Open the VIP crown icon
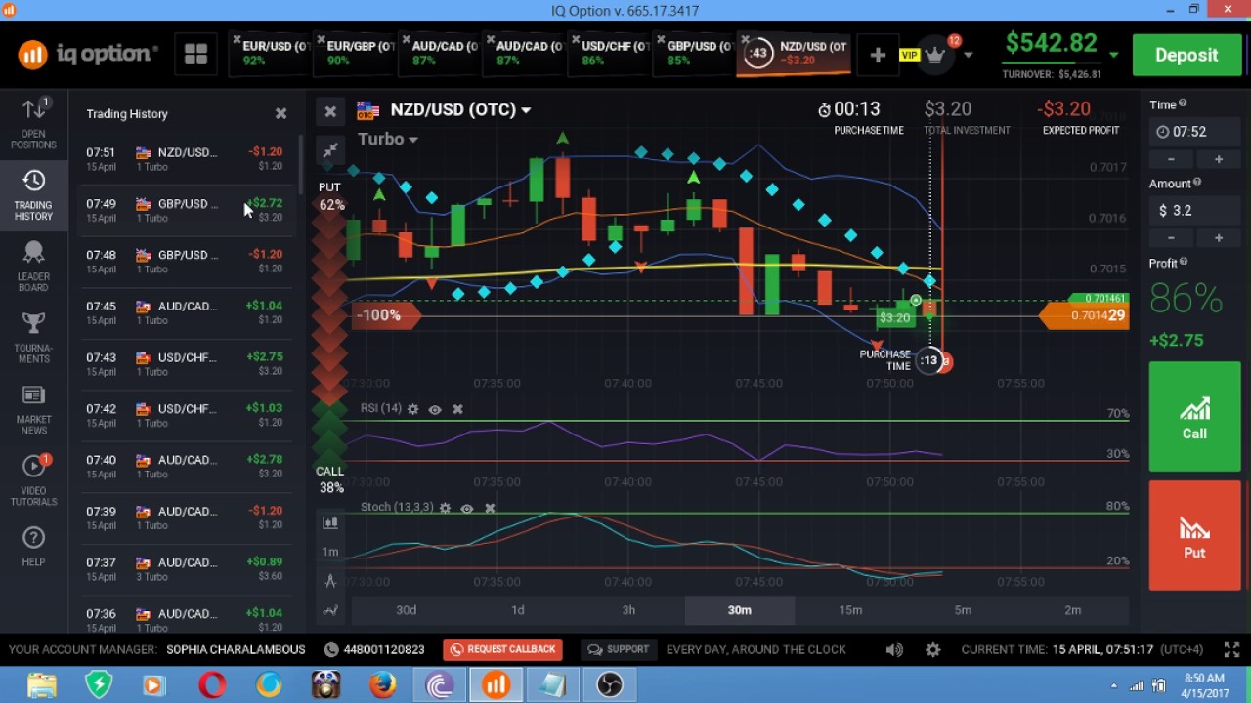The image size is (1251, 703). (x=935, y=56)
